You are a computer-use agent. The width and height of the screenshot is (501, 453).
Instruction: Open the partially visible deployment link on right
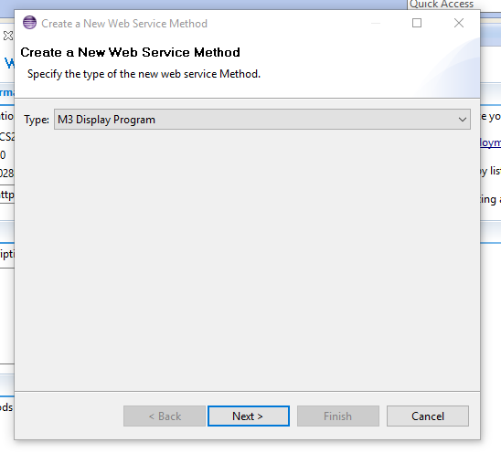tap(490, 142)
